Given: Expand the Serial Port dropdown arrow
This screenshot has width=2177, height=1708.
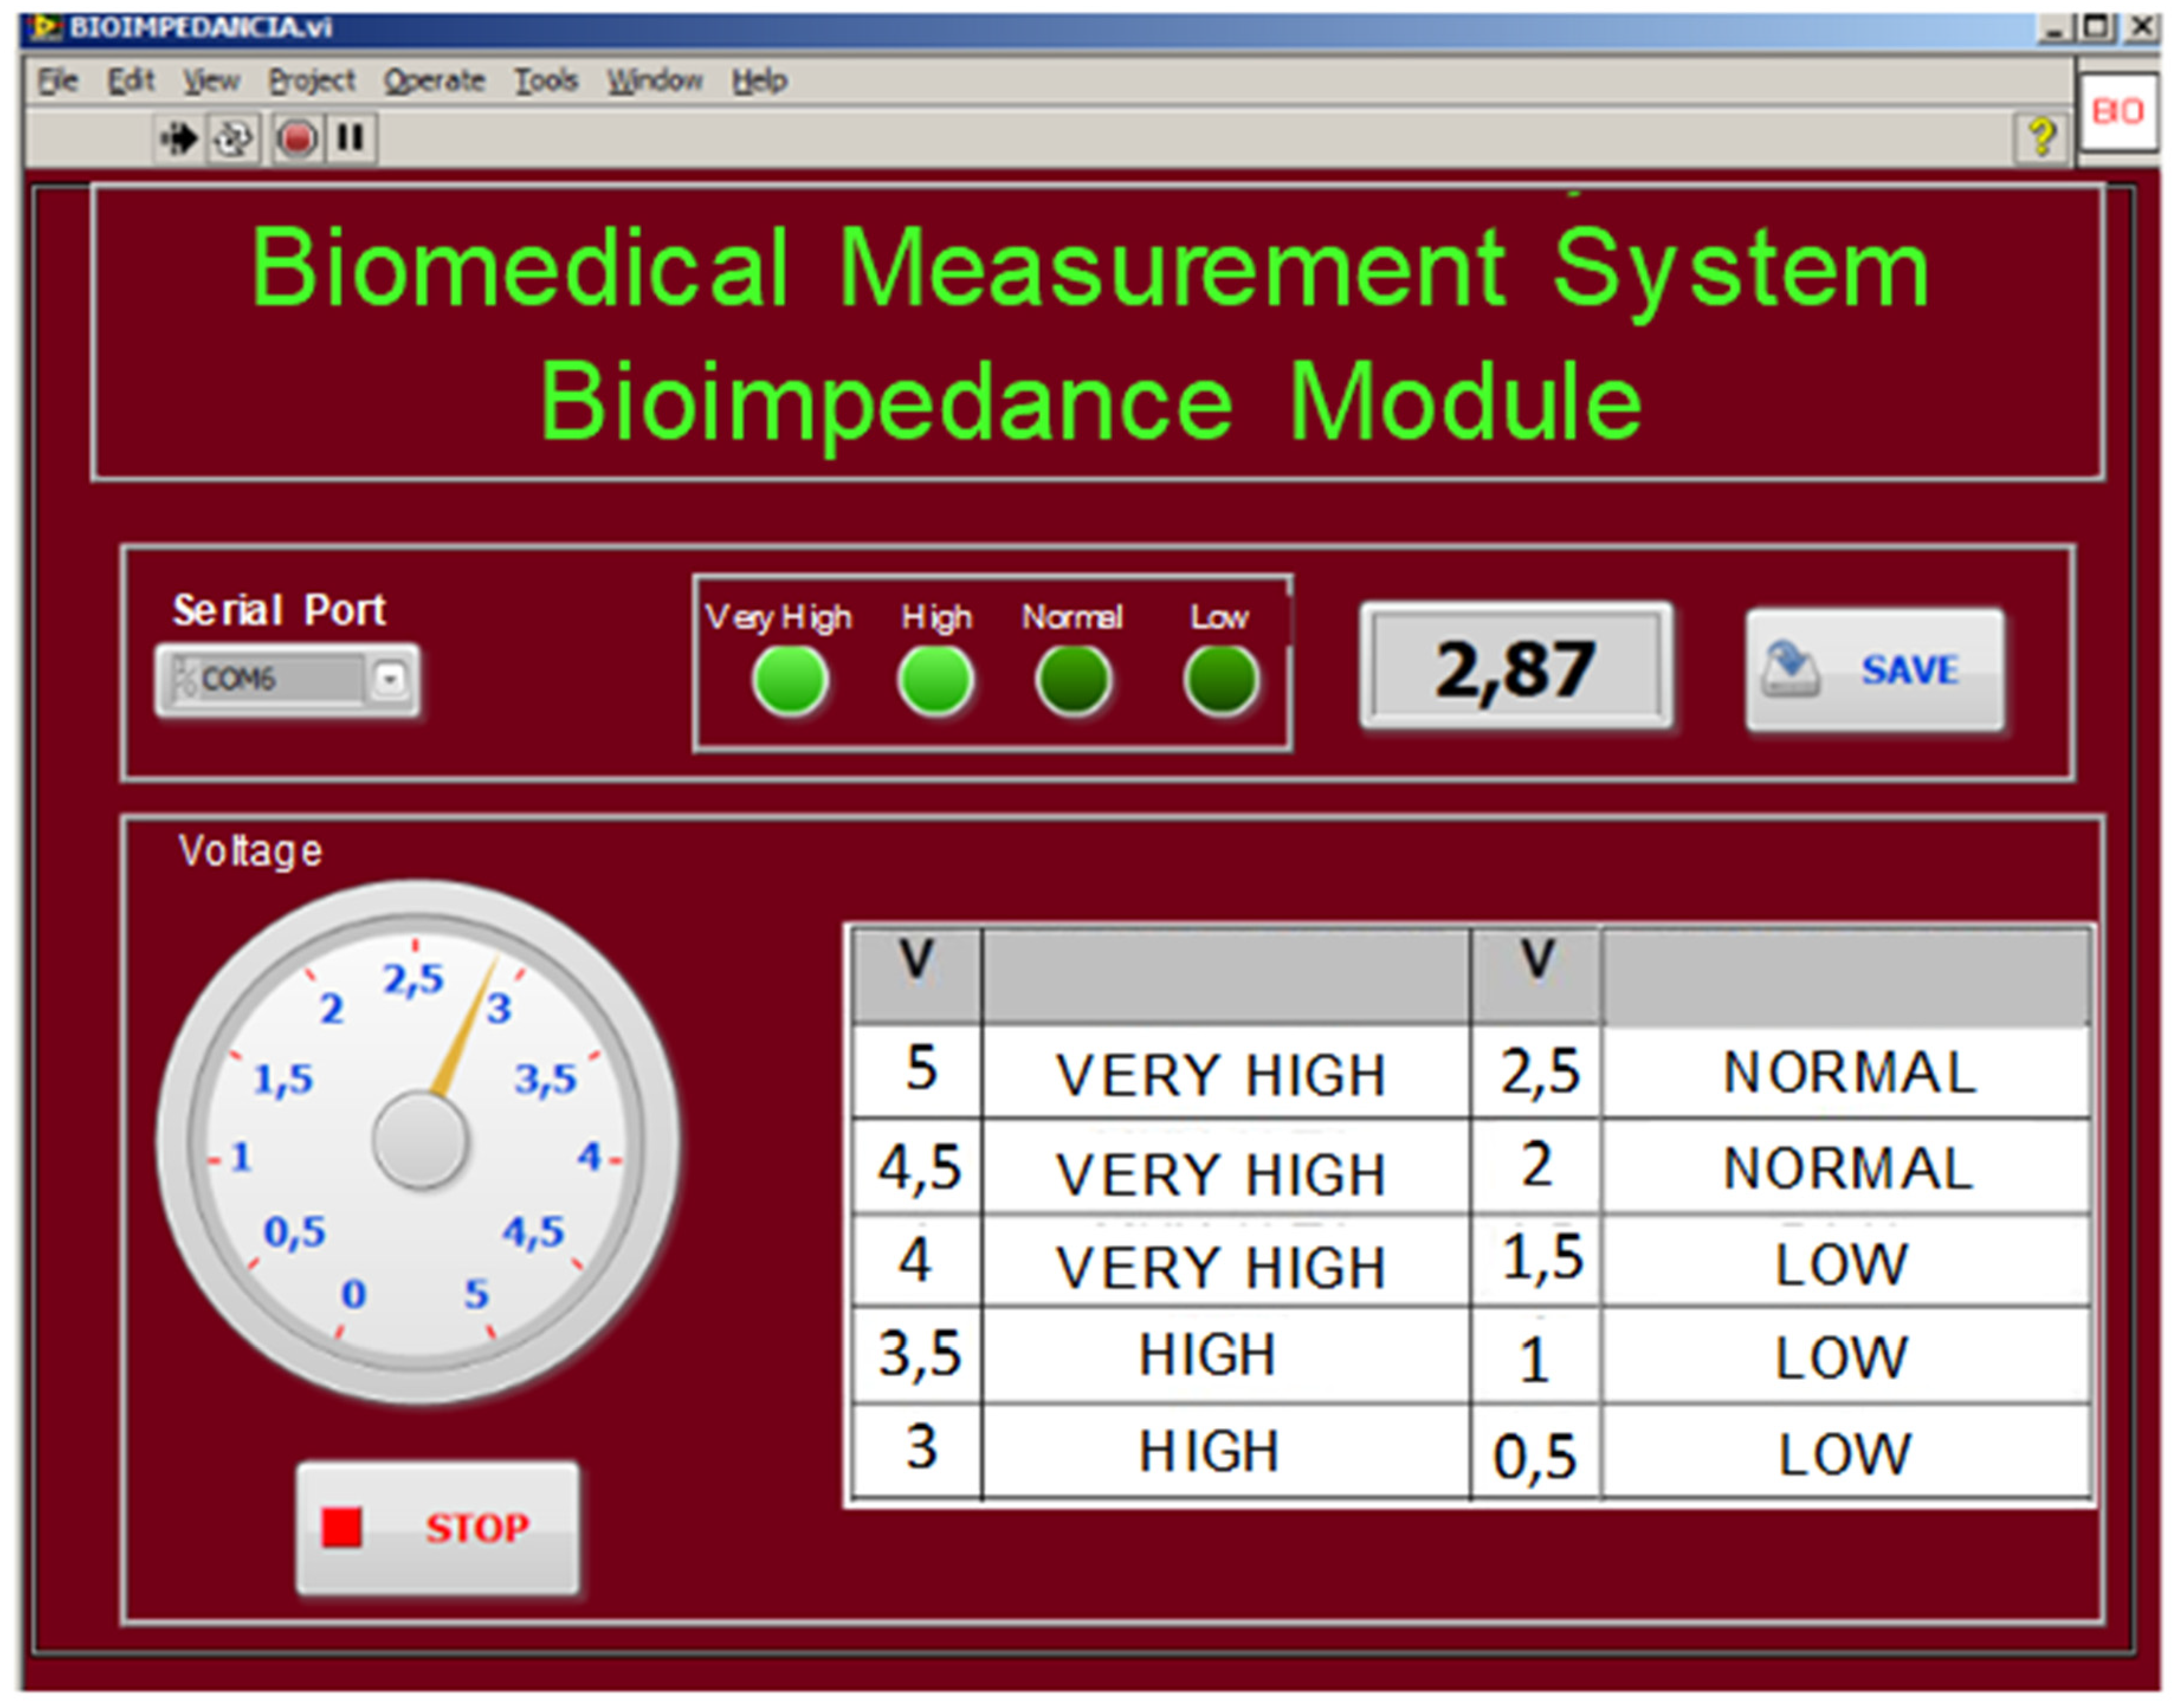Looking at the screenshot, I should (390, 679).
